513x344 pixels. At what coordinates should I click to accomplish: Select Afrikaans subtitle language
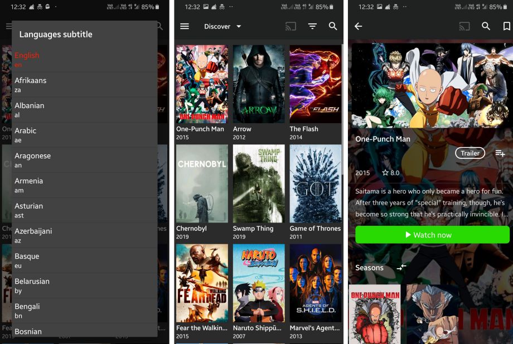[84, 85]
